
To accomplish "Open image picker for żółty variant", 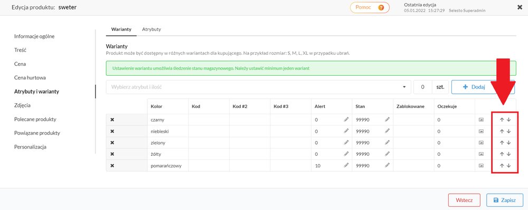I will [481, 154].
